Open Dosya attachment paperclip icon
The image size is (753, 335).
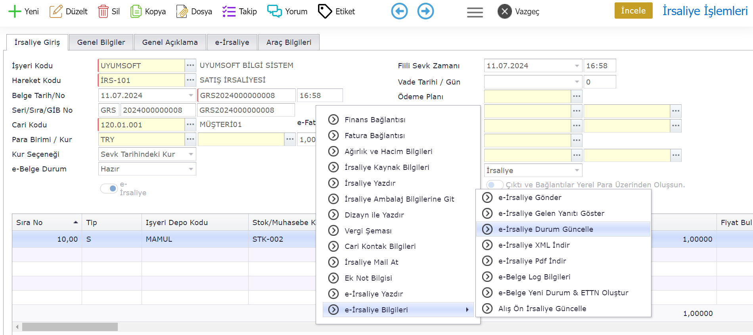click(x=182, y=11)
